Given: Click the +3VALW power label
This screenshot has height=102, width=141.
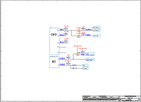Looking at the screenshot, I should [x=83, y=32].
